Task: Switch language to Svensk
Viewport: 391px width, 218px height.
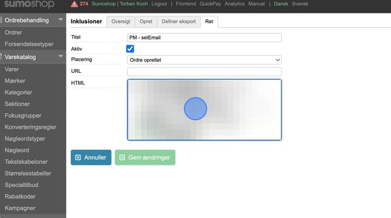Action: (300, 3)
